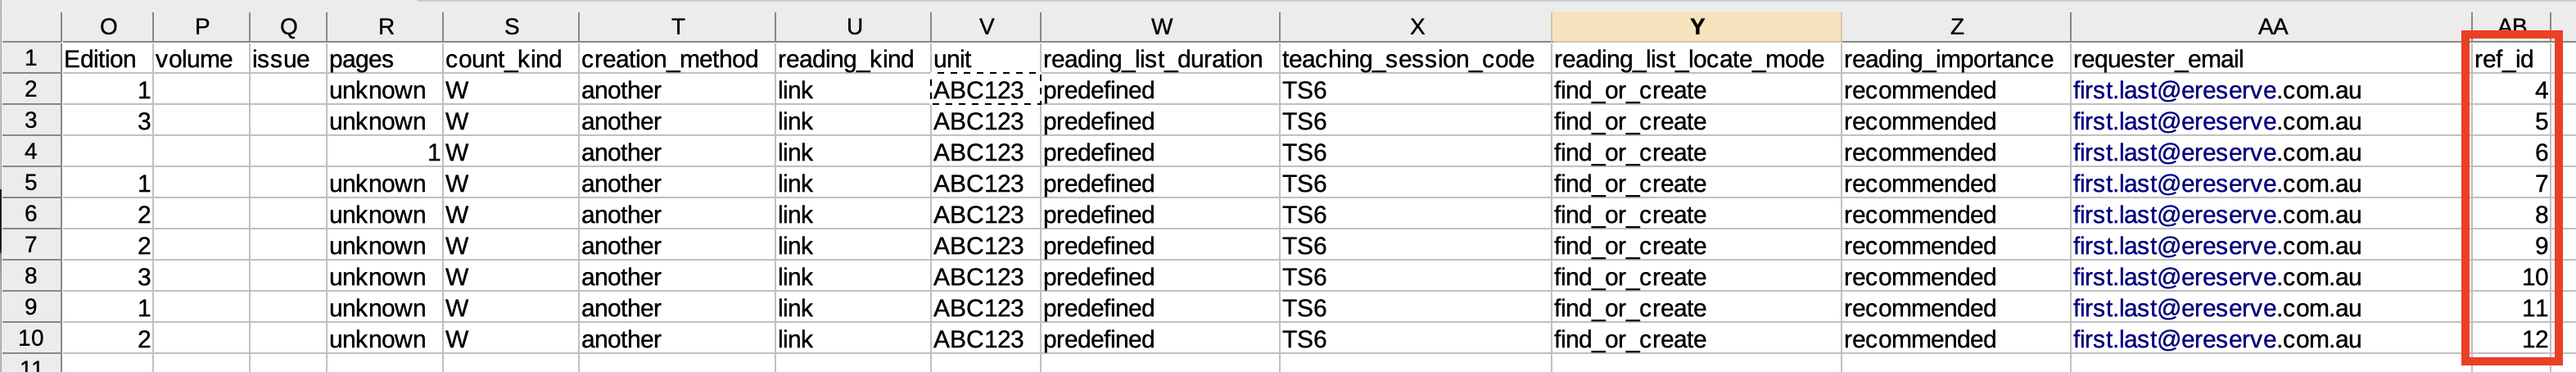Select the column O header
This screenshot has width=2576, height=372.
pos(108,27)
